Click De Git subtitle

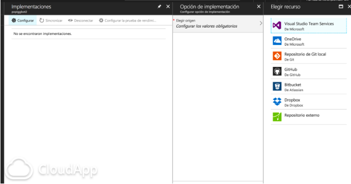click(289, 59)
